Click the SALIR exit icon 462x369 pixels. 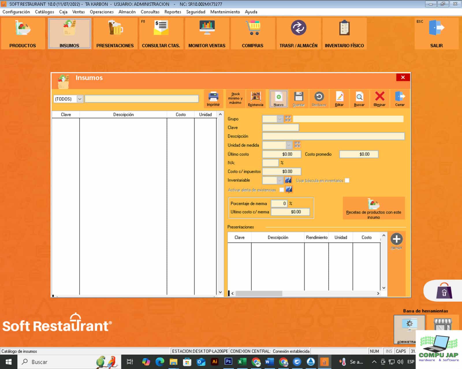point(437,33)
